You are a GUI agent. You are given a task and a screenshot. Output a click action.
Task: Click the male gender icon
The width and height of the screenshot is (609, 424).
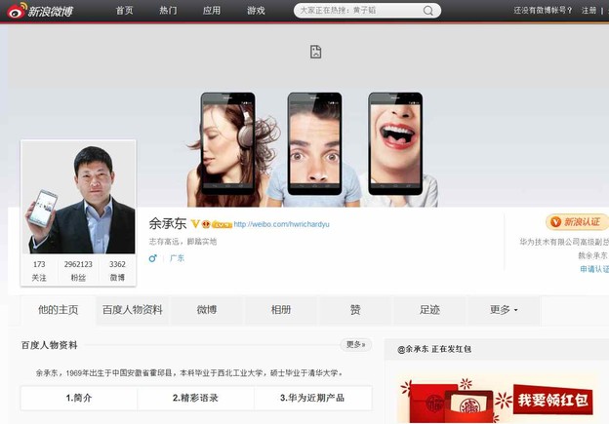coord(152,258)
